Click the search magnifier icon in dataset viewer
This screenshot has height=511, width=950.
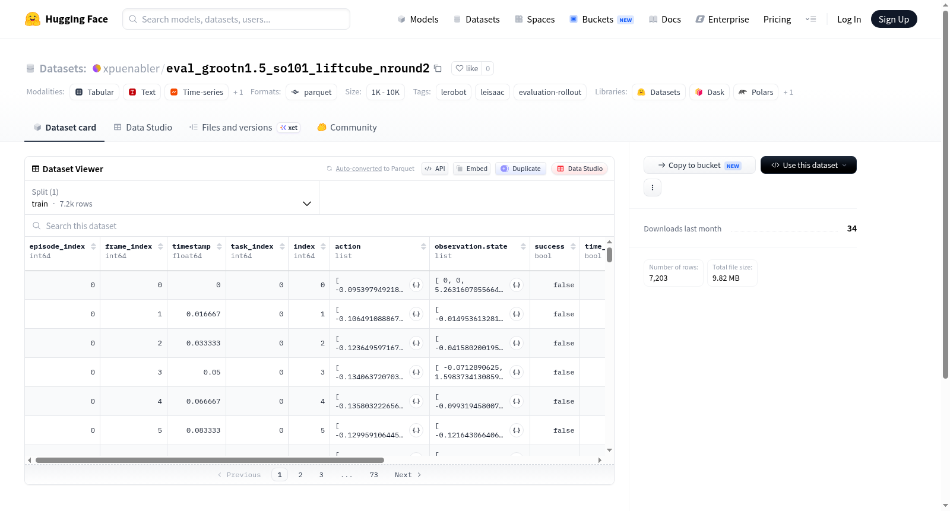point(37,226)
